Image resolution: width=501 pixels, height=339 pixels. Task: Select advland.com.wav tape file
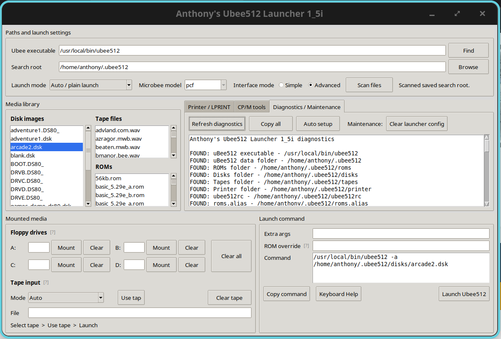pos(132,130)
